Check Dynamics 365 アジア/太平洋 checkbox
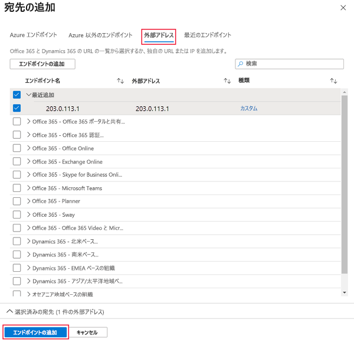354x345 pixels. (x=17, y=281)
